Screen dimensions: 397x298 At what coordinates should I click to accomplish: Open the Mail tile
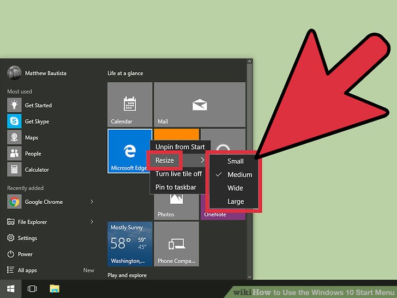[200, 105]
